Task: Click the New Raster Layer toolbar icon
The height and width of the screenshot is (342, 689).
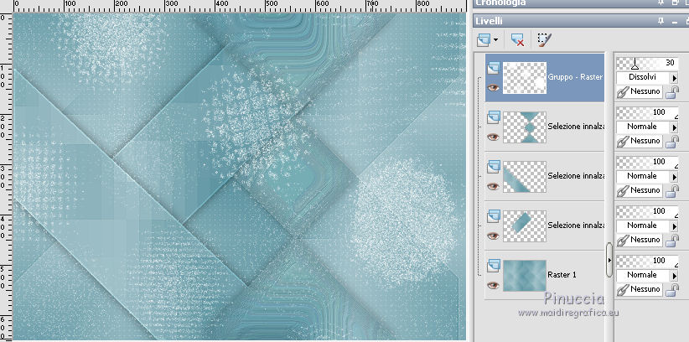Action: click(x=483, y=40)
